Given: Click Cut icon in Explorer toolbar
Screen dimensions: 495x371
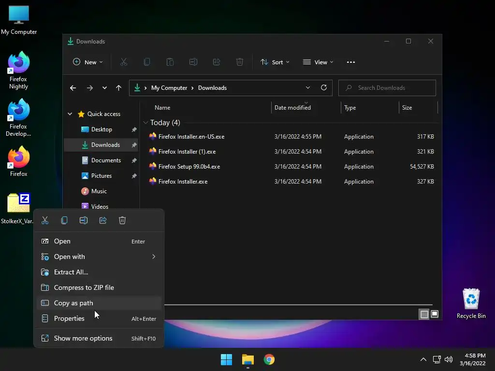Looking at the screenshot, I should click(x=123, y=62).
